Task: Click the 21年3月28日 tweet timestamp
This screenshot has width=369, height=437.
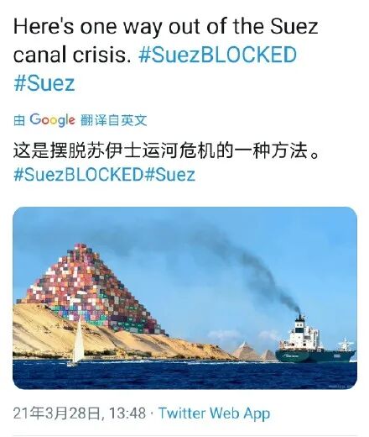Action: click(x=79, y=413)
